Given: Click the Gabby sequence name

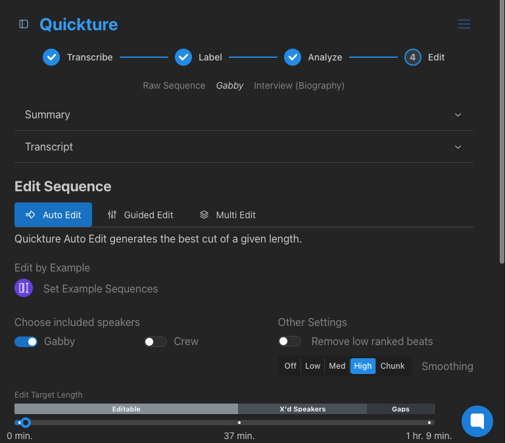Looking at the screenshot, I should tap(229, 85).
